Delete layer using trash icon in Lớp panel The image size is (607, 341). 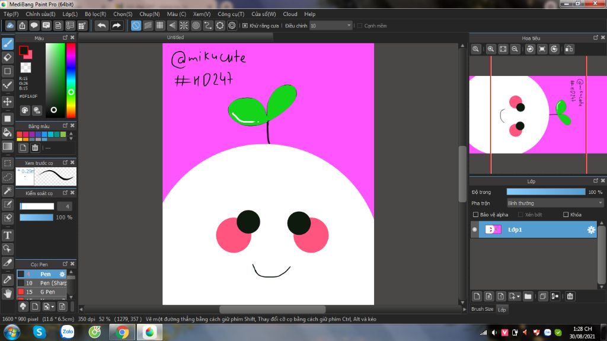tap(570, 296)
